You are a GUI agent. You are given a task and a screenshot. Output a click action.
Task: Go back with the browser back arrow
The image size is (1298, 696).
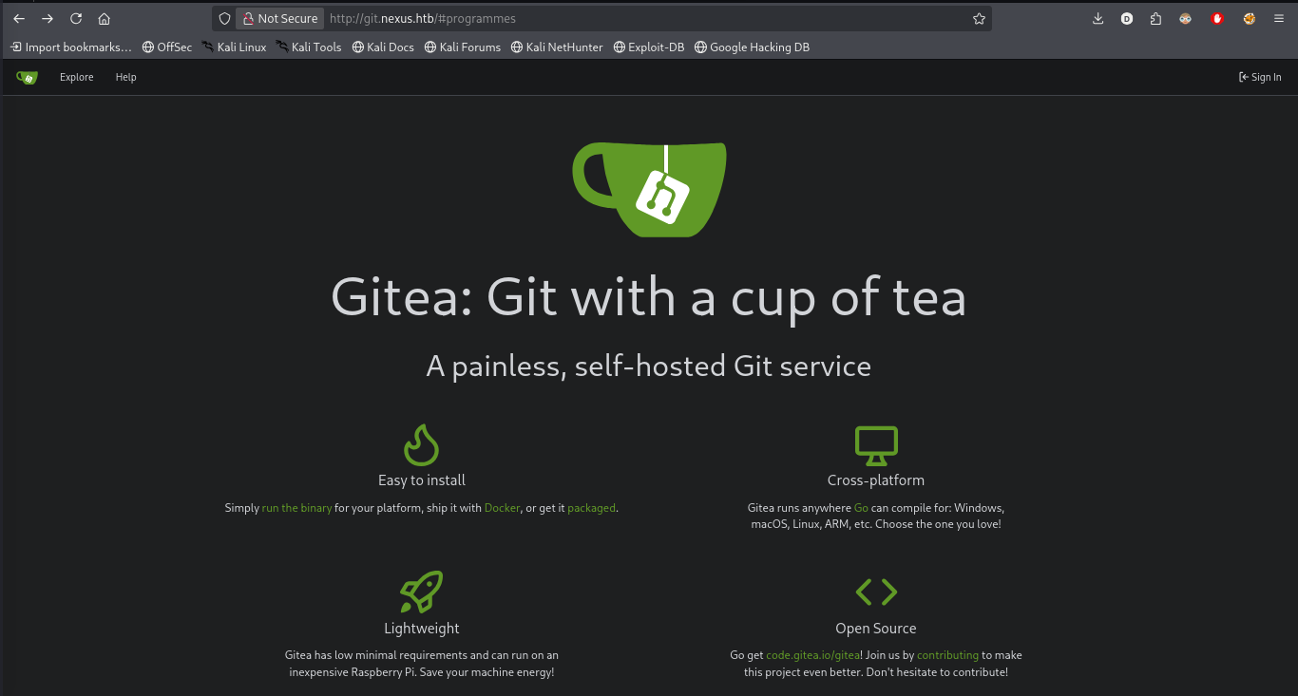pos(19,18)
